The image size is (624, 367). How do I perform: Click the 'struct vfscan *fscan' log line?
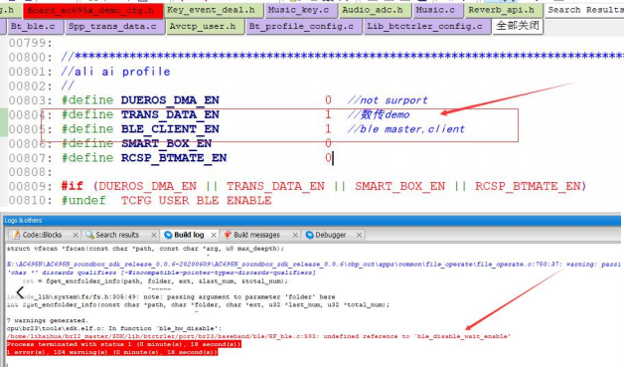tap(145, 249)
